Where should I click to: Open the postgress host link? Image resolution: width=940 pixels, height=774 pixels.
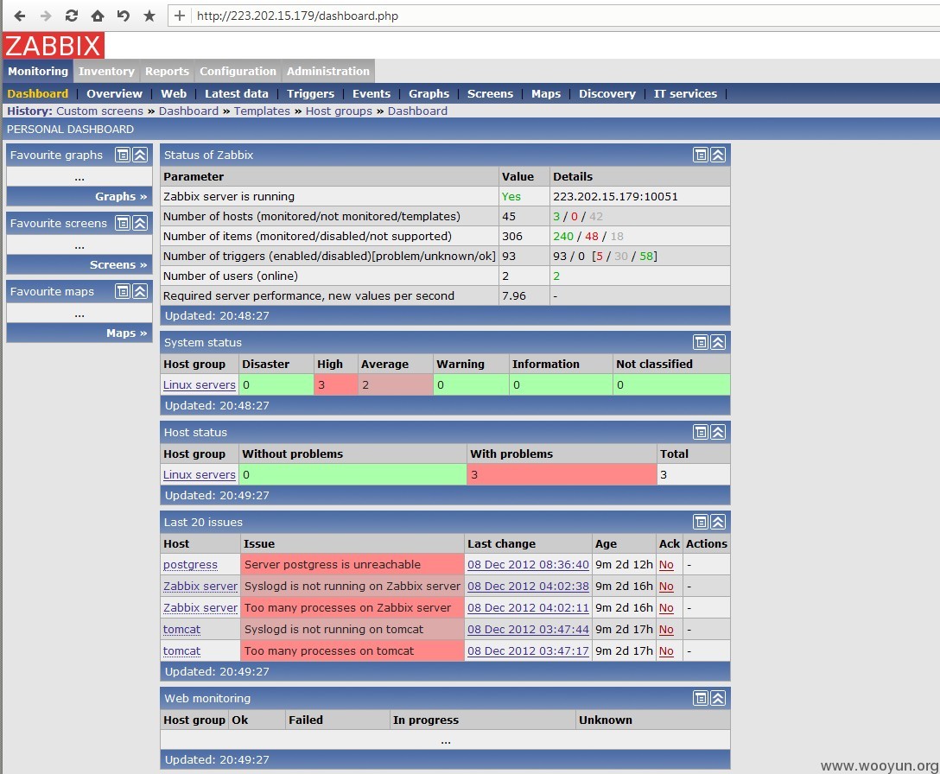190,565
